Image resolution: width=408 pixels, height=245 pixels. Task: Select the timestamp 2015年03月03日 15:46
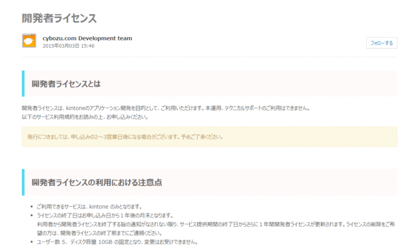pyautogui.click(x=68, y=46)
